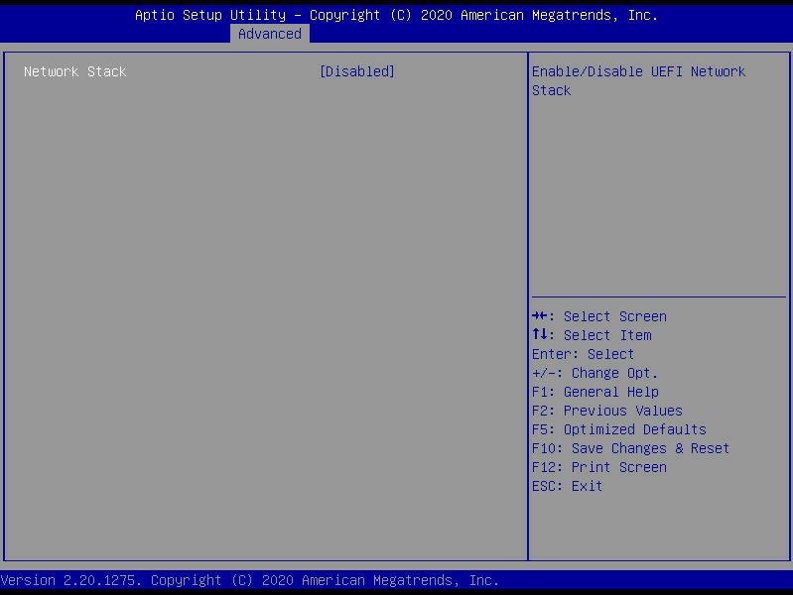Image resolution: width=793 pixels, height=595 pixels.
Task: Click the '+/-: Change Opt.' hint
Action: [x=595, y=373]
